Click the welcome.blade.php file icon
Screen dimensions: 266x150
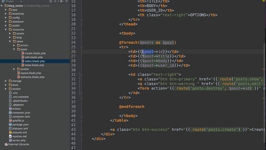19,77
